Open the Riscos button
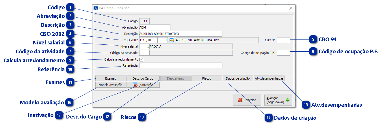Viewport: 383px width, 126px height. pyautogui.click(x=207, y=78)
